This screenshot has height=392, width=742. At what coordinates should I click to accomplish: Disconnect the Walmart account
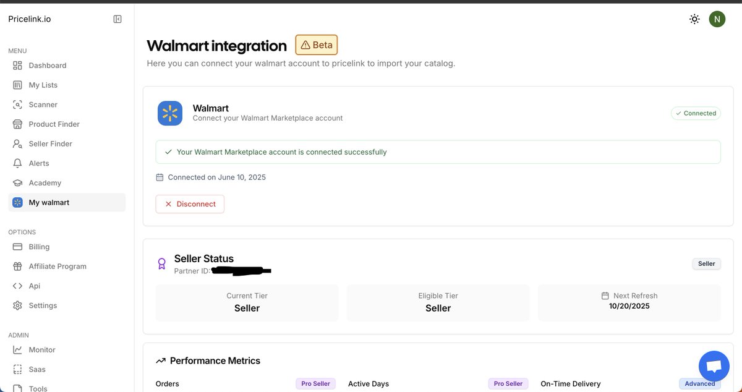pyautogui.click(x=190, y=203)
